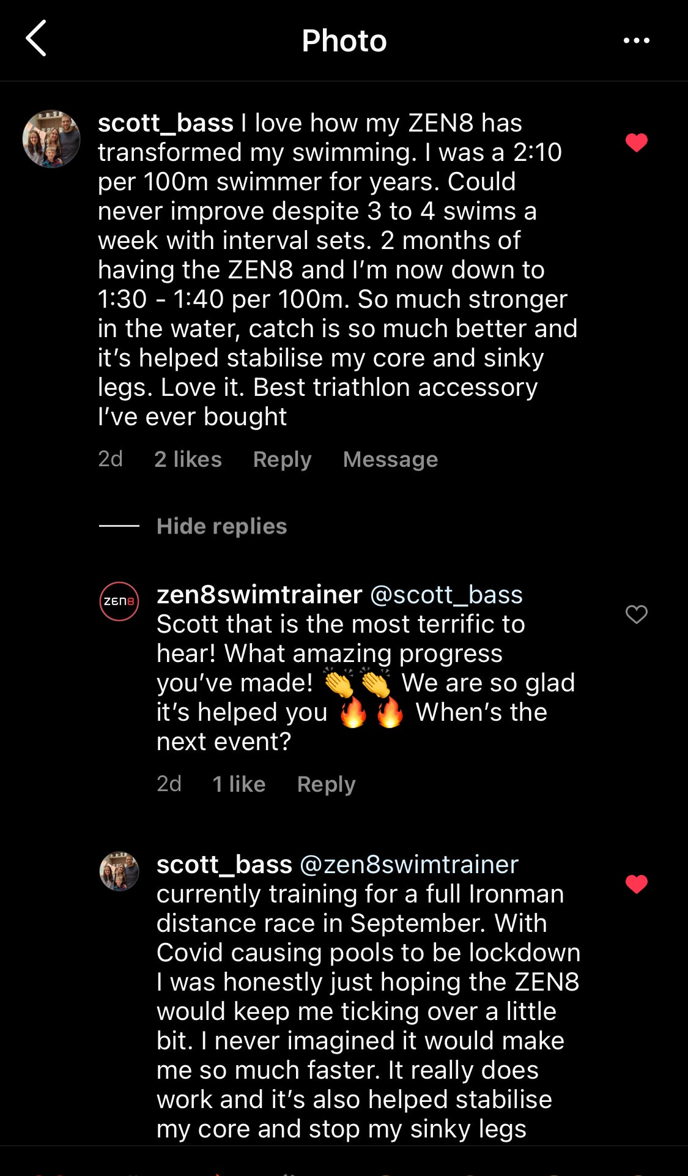This screenshot has width=688, height=1176.
Task: Collapse the thread with Hide replies
Action: [x=221, y=526]
